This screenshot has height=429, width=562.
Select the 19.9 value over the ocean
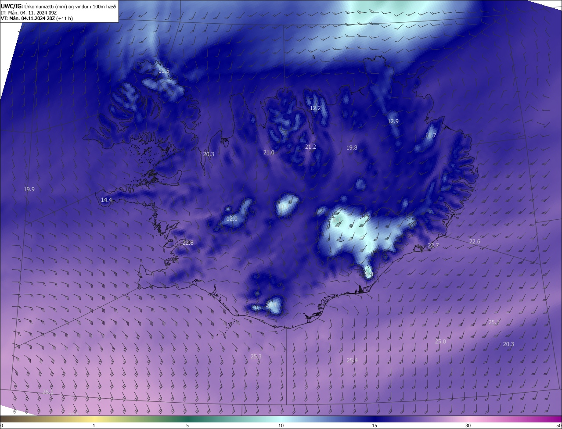point(29,189)
